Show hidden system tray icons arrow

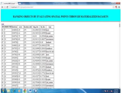[103, 91]
